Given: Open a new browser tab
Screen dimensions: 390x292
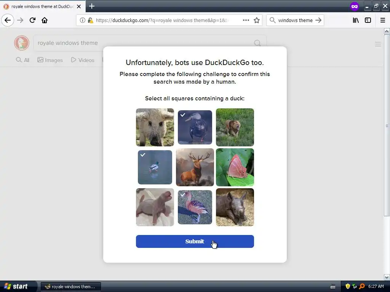Looking at the screenshot, I should tap(92, 6).
